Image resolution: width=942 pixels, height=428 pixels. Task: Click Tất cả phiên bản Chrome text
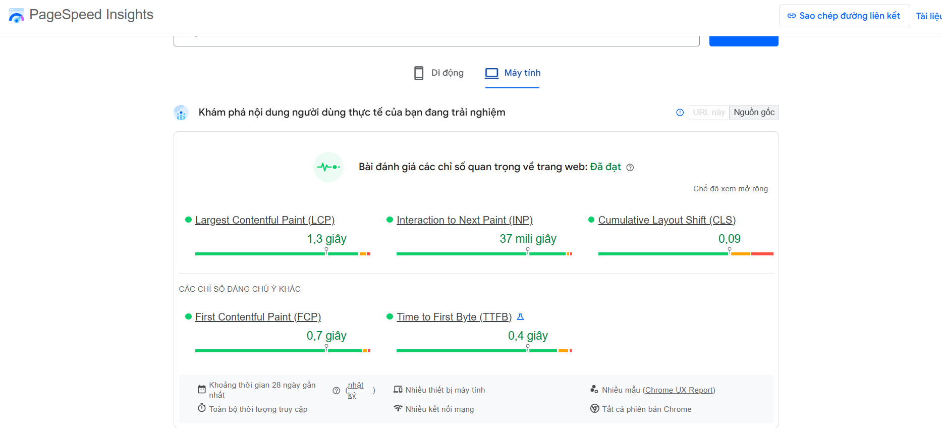click(x=647, y=409)
